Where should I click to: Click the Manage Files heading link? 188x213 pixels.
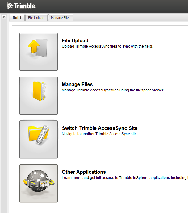(77, 84)
